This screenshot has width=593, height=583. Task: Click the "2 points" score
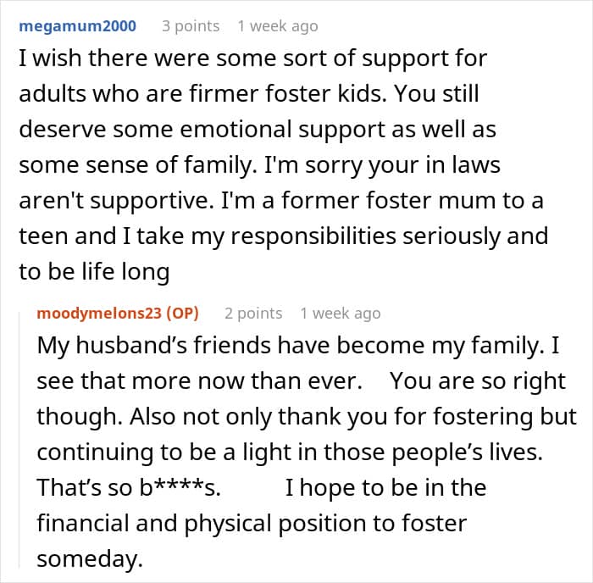coord(253,313)
